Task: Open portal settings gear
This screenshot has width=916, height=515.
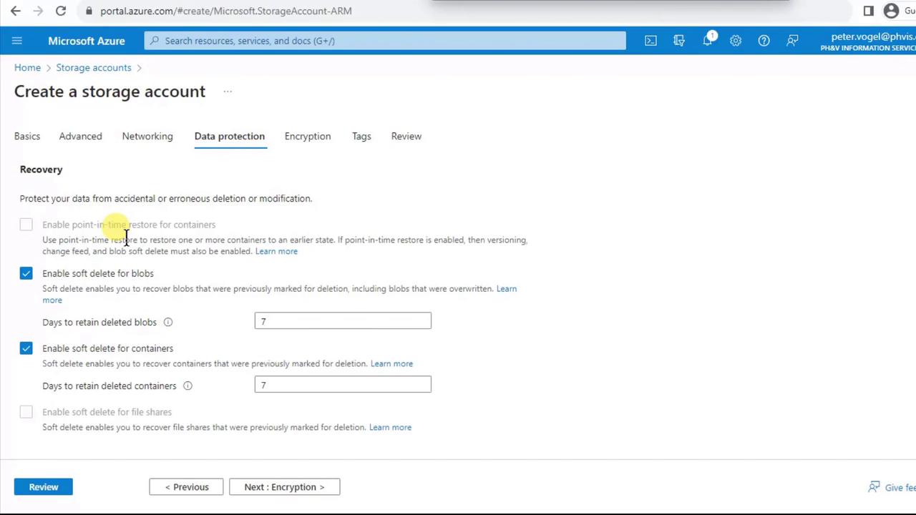Action: pos(736,41)
